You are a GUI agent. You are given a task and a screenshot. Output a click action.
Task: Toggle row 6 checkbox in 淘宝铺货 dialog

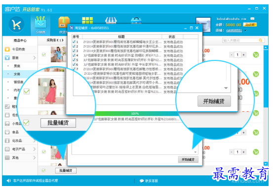coord(74,65)
